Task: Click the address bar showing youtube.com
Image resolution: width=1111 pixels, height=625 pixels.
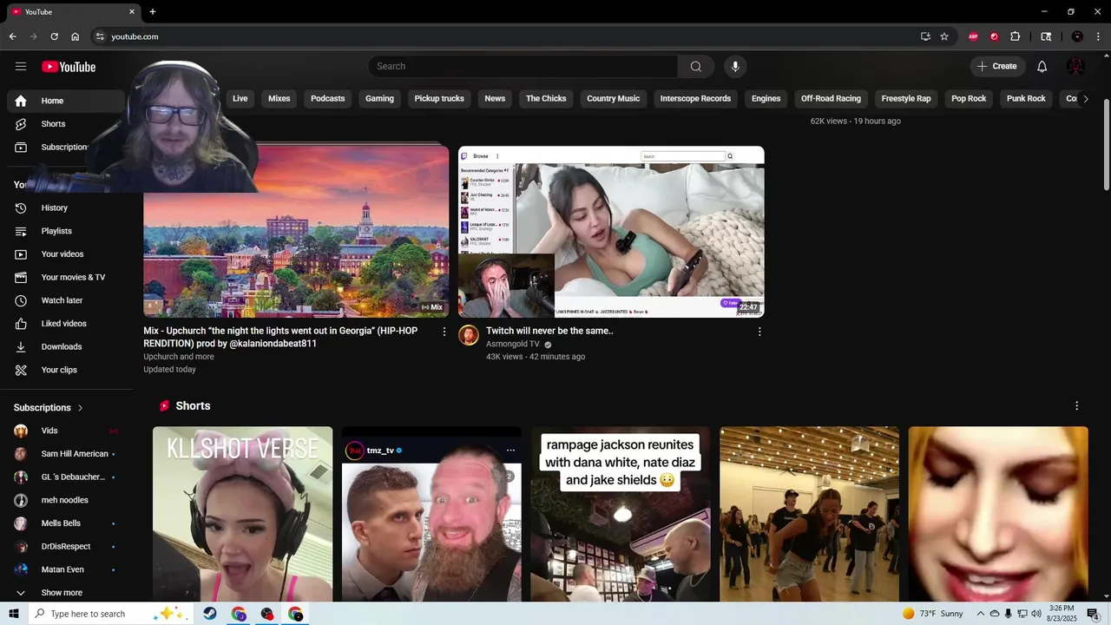Action: [x=503, y=36]
